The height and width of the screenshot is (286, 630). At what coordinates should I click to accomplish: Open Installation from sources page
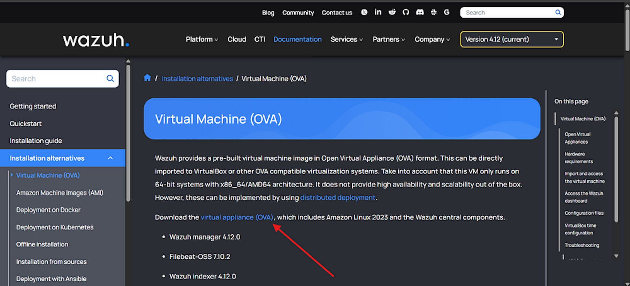pyautogui.click(x=51, y=262)
